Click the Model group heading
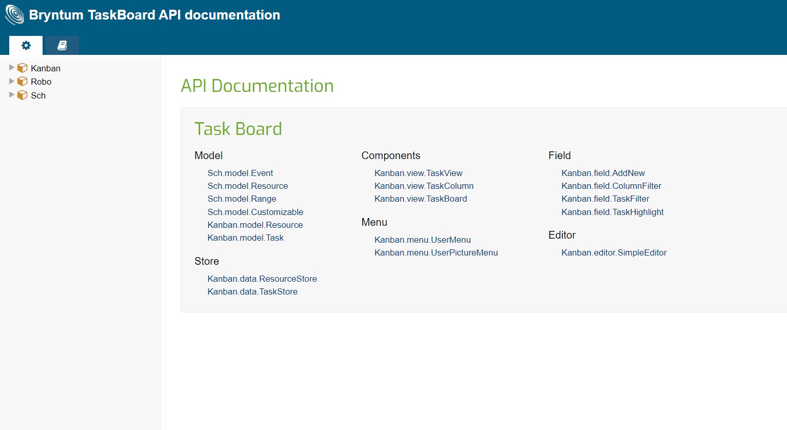This screenshot has width=787, height=430. [x=208, y=155]
